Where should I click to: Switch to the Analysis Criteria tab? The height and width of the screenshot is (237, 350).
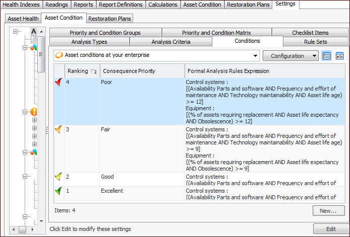171,42
